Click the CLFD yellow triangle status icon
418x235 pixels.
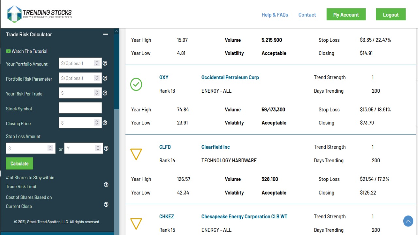136,154
